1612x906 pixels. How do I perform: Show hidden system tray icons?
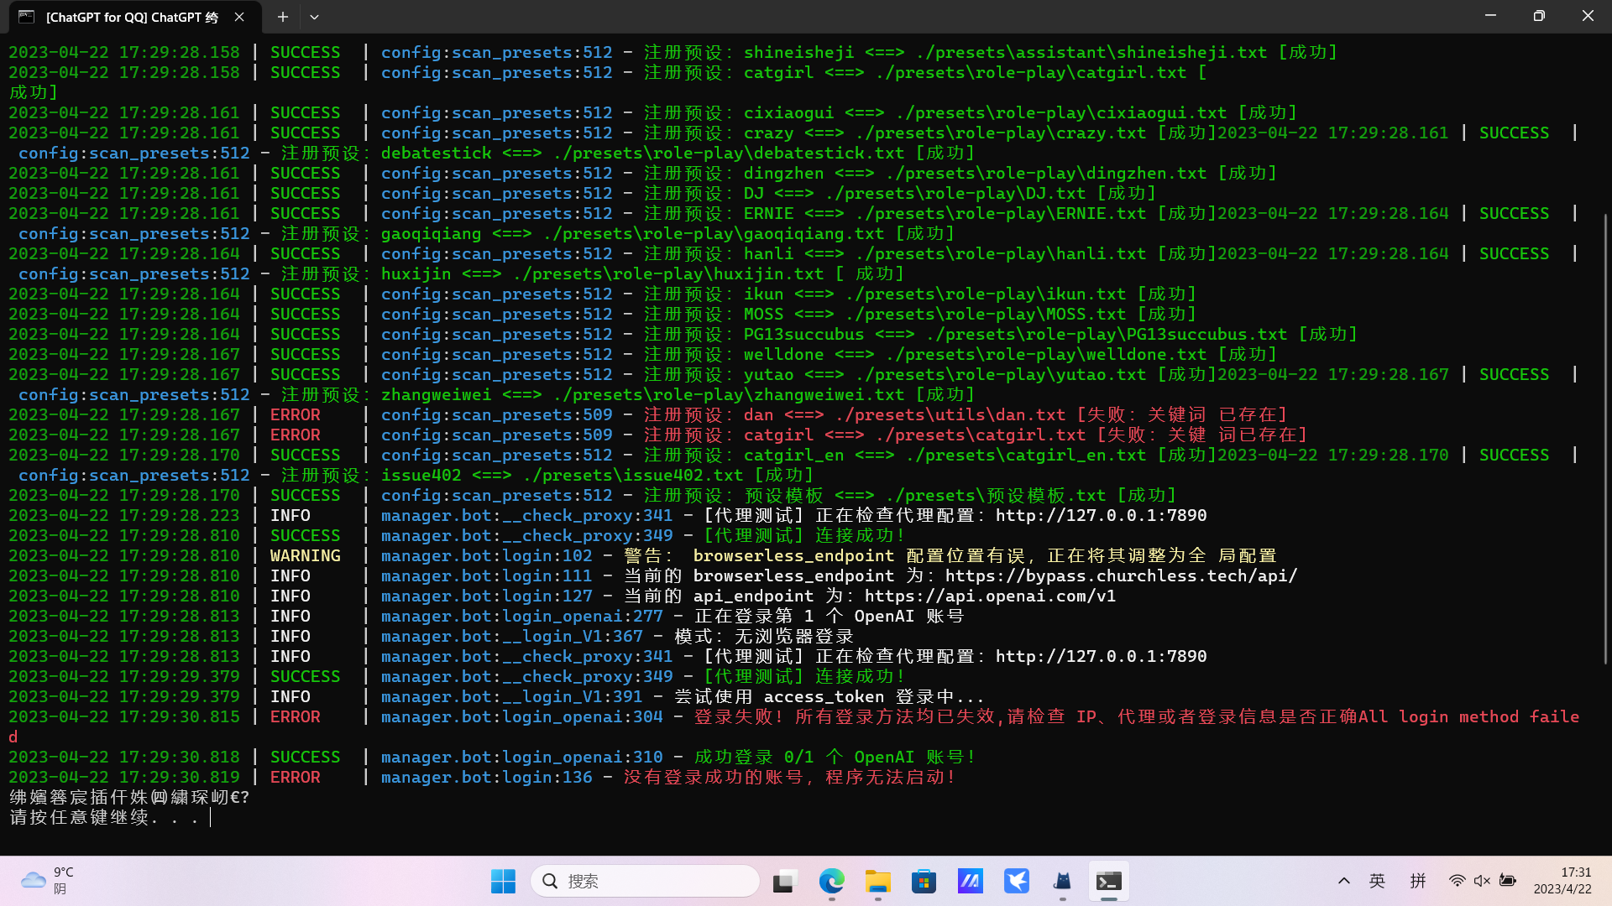(x=1344, y=881)
